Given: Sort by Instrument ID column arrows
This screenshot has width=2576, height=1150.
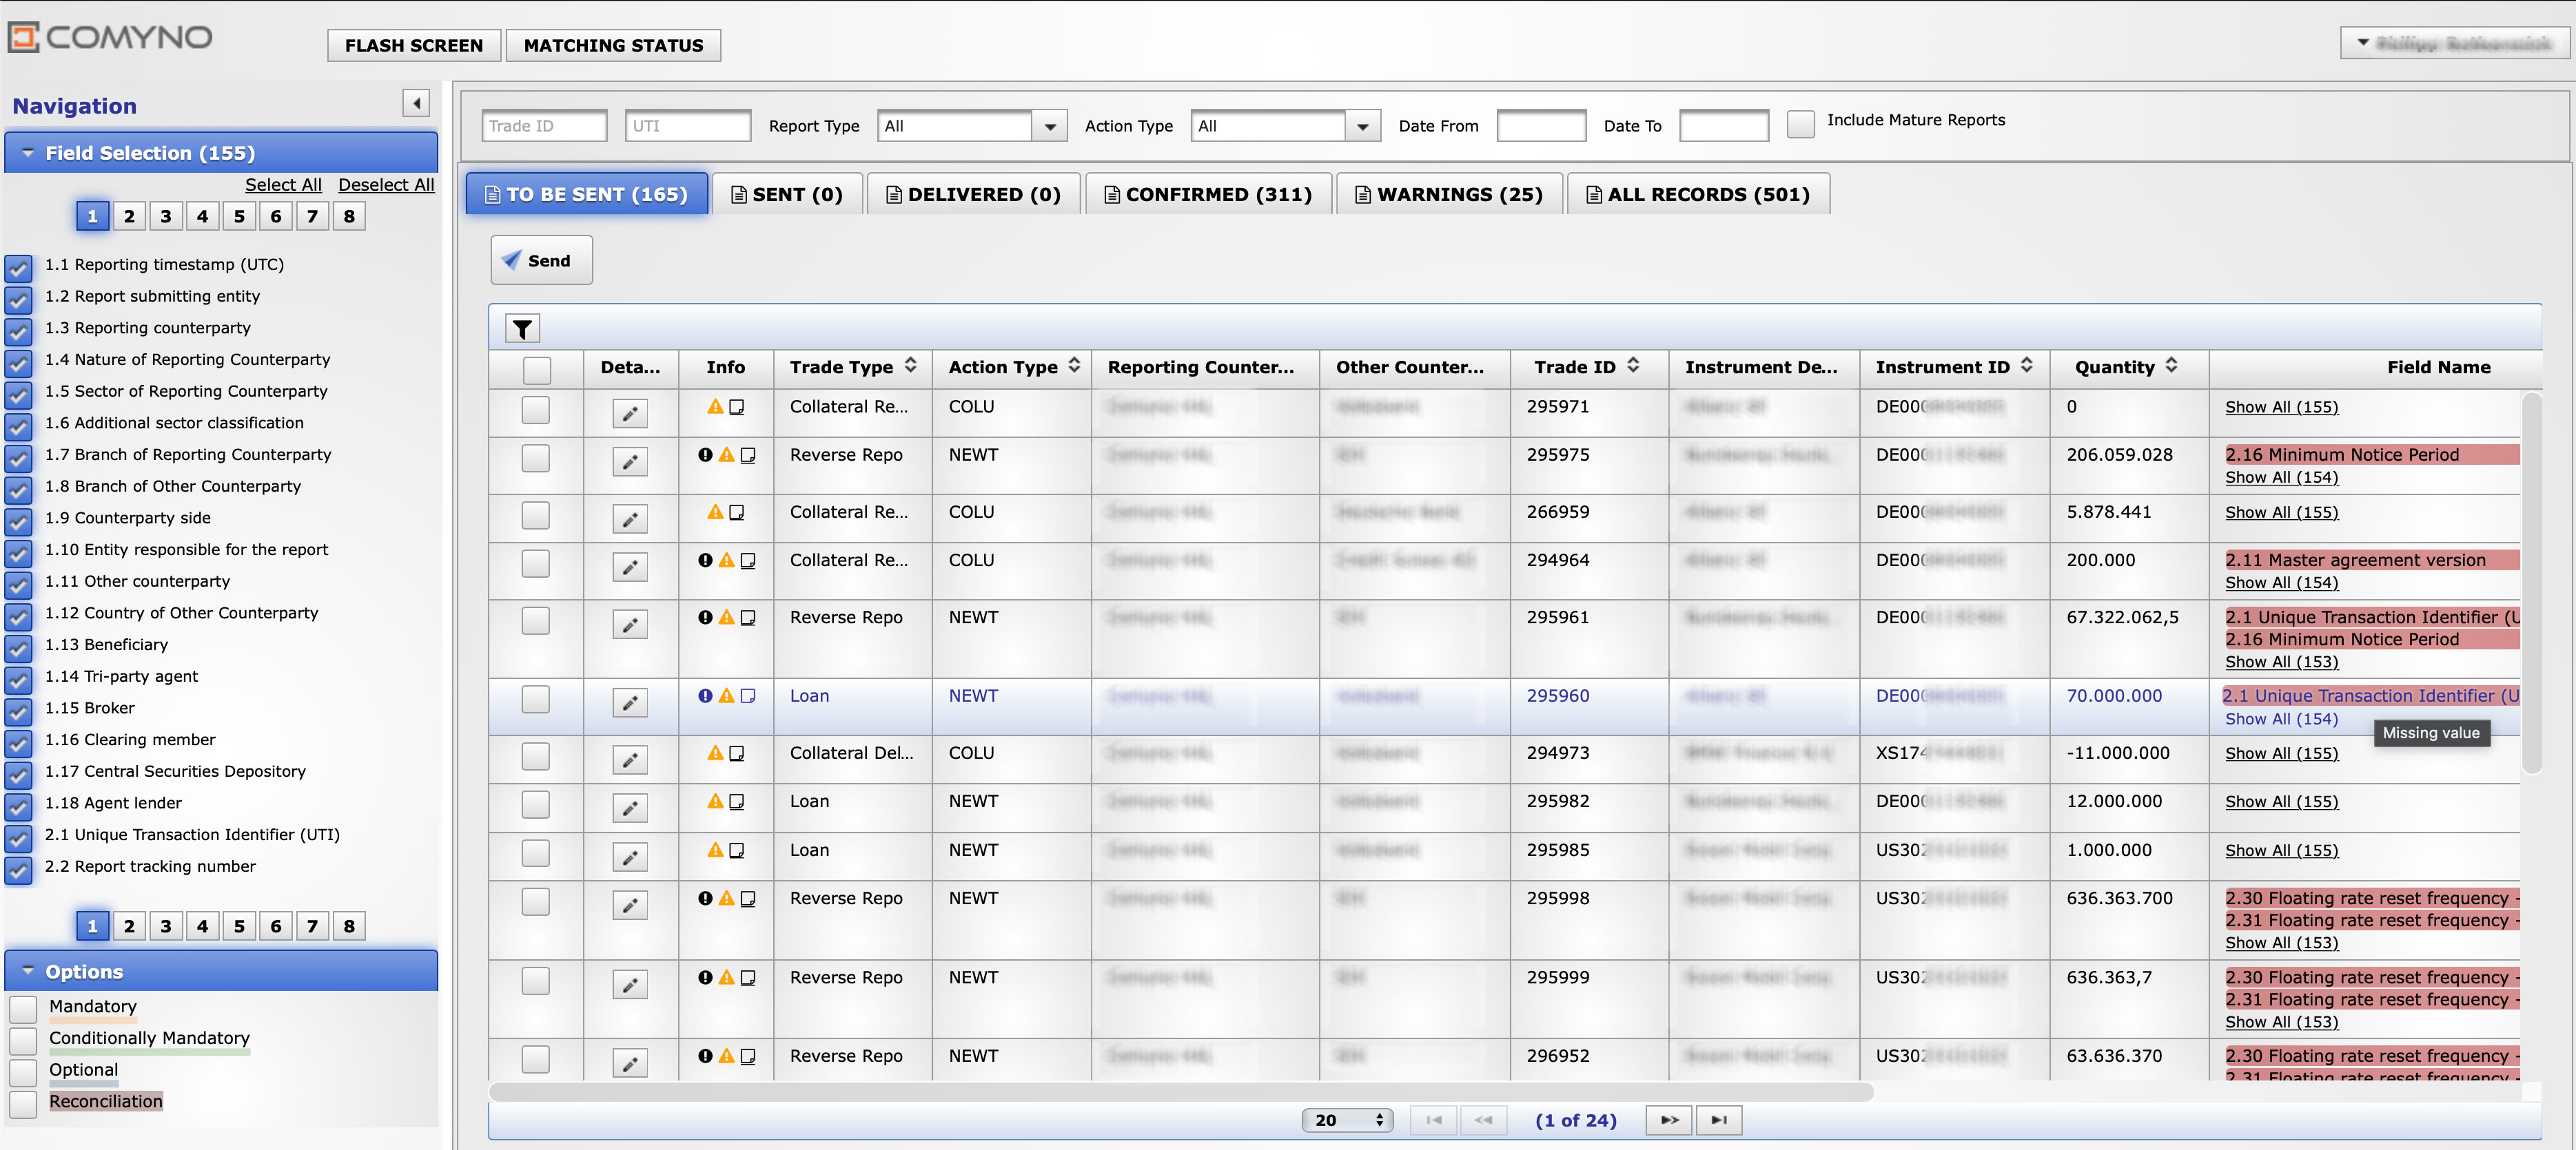Looking at the screenshot, I should [2026, 366].
